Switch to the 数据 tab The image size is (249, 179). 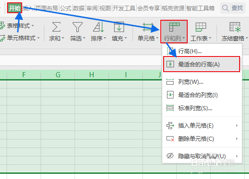point(79,8)
